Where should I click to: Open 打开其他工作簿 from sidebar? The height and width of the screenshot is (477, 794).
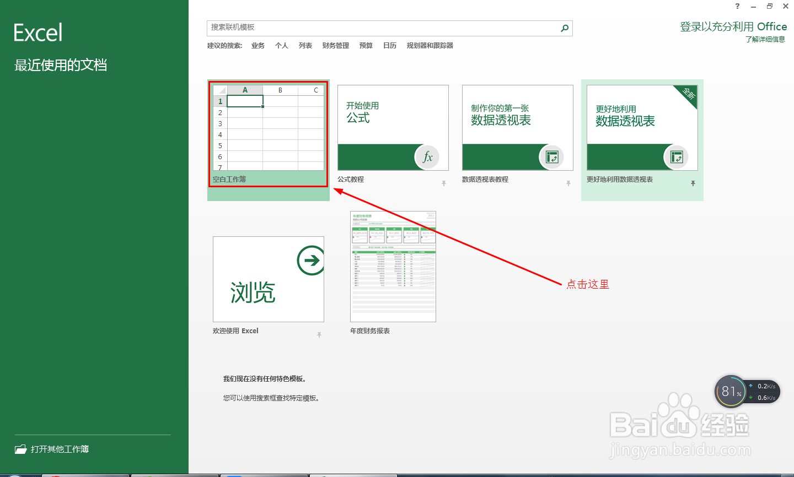(51, 449)
